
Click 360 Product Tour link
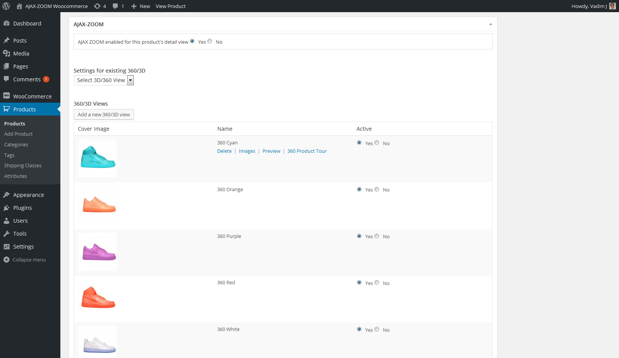click(x=307, y=151)
